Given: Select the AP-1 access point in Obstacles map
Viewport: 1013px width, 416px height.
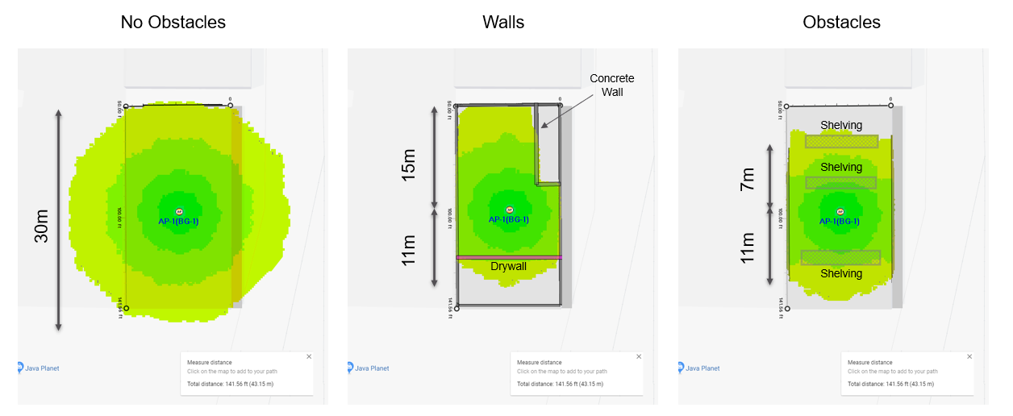Looking at the screenshot, I should [840, 210].
